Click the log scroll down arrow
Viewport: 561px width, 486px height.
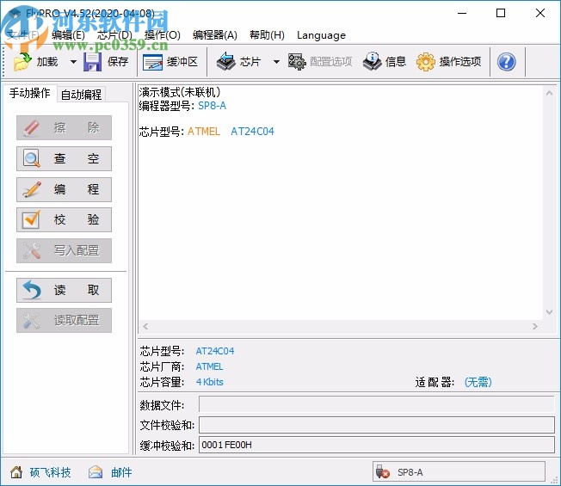click(x=549, y=312)
